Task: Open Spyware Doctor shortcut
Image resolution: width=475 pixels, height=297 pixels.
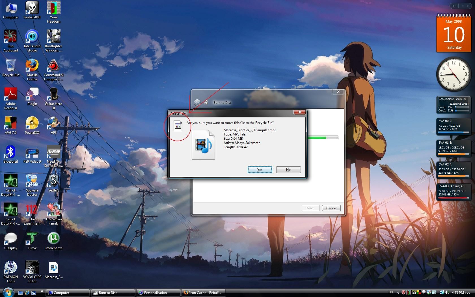Action: pyautogui.click(x=32, y=185)
